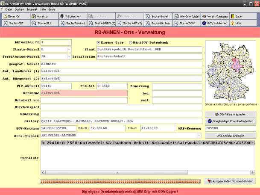
Task: Start Suche KREIS (1) search
Action: 101,23
